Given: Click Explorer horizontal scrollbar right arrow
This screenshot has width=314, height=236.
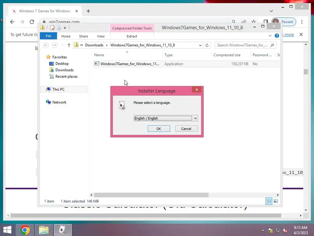Looking at the screenshot, I should (x=278, y=195).
